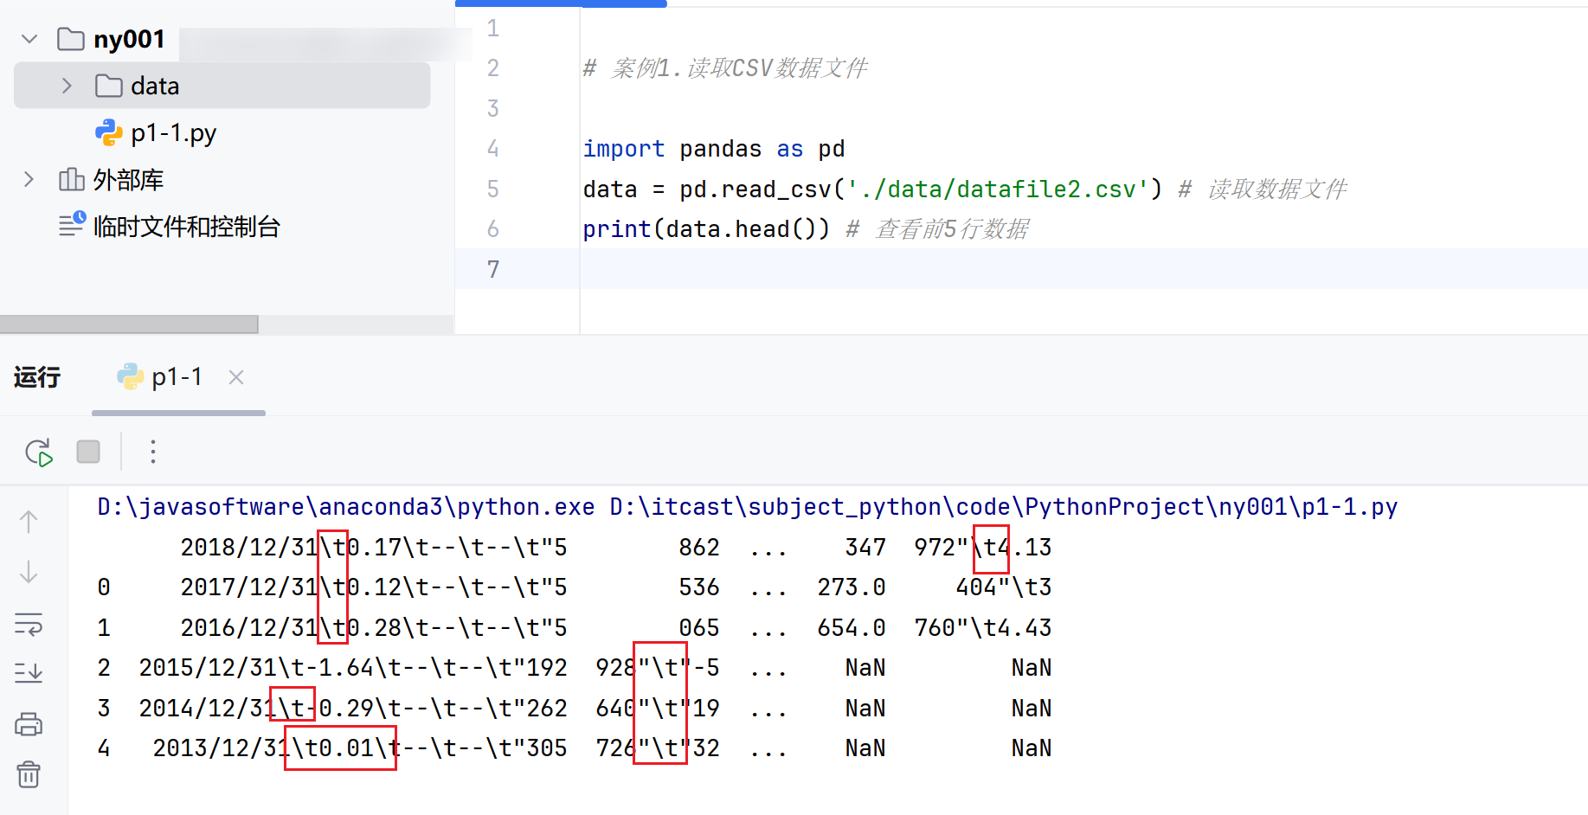
Task: Toggle soft-wrap in the console
Action: point(29,624)
